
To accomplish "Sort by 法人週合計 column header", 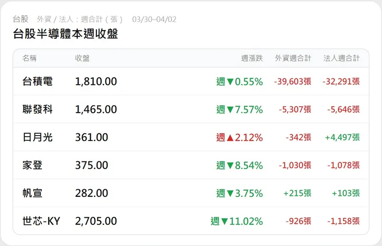I will pos(341,58).
